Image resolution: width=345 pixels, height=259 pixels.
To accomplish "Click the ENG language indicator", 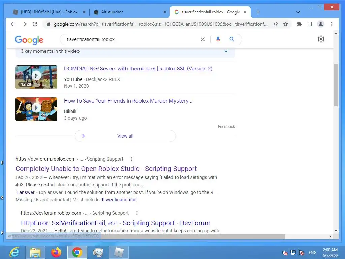I will tap(312, 253).
